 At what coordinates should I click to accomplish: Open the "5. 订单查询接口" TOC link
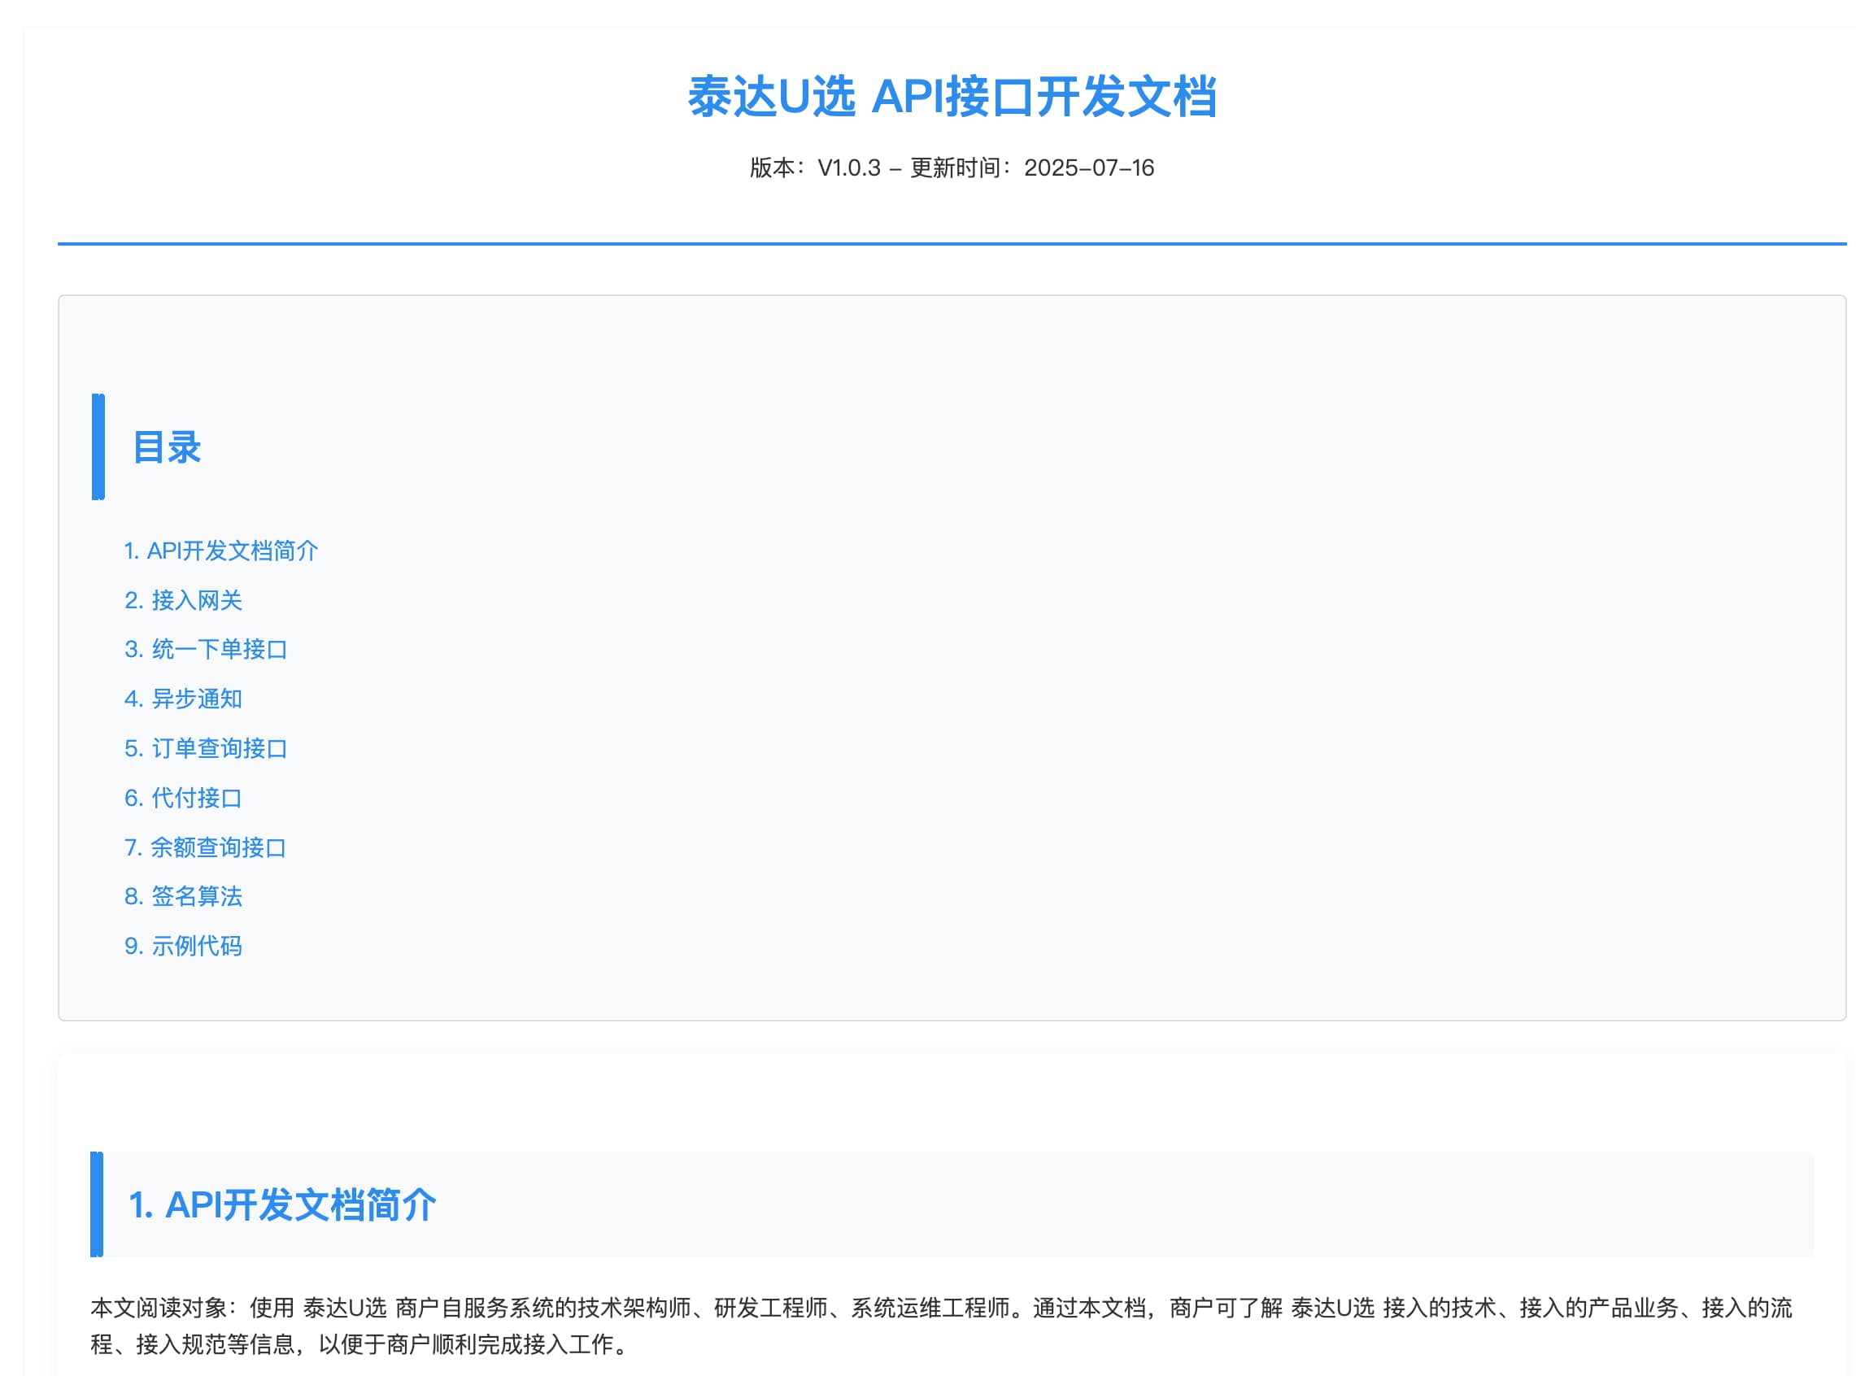pyautogui.click(x=207, y=748)
